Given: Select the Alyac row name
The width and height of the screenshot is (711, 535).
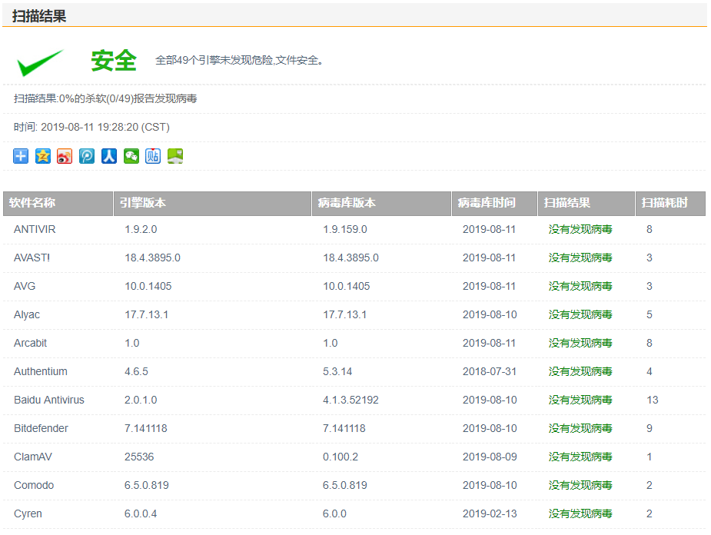Looking at the screenshot, I should (27, 315).
